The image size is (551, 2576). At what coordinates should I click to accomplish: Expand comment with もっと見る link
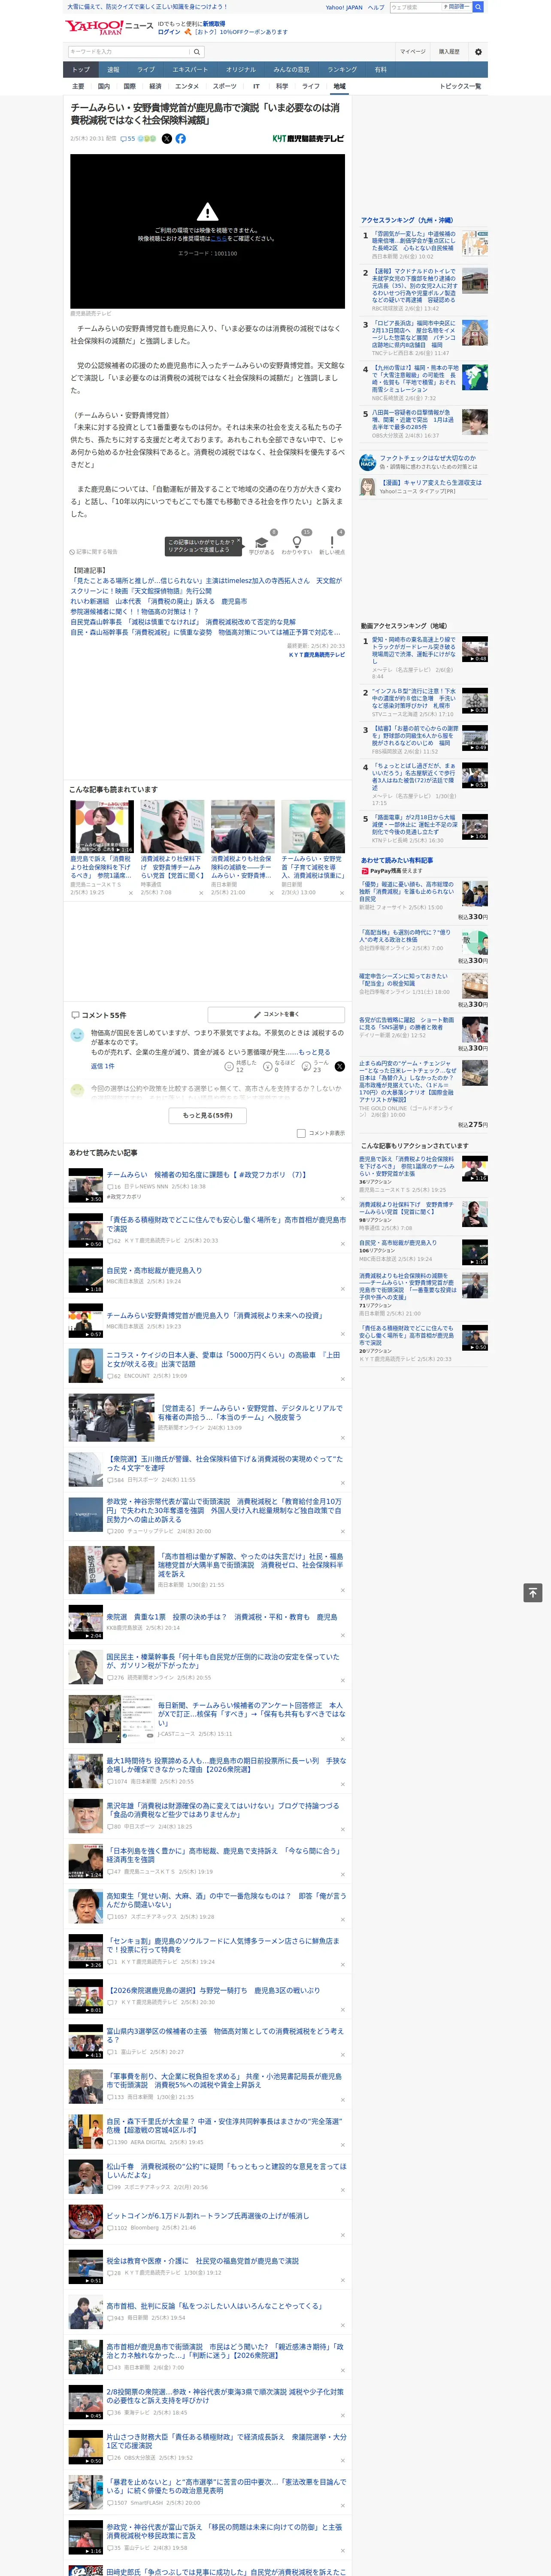[314, 1052]
